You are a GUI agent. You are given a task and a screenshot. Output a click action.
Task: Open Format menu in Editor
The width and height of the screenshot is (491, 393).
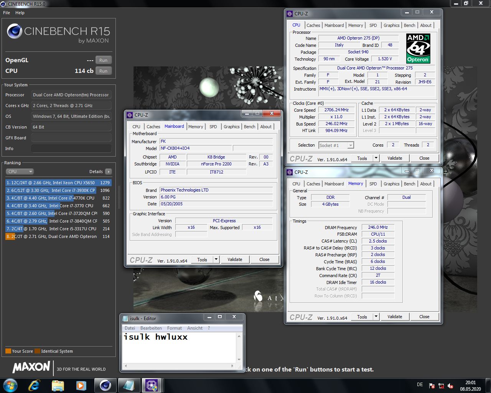[x=175, y=328]
